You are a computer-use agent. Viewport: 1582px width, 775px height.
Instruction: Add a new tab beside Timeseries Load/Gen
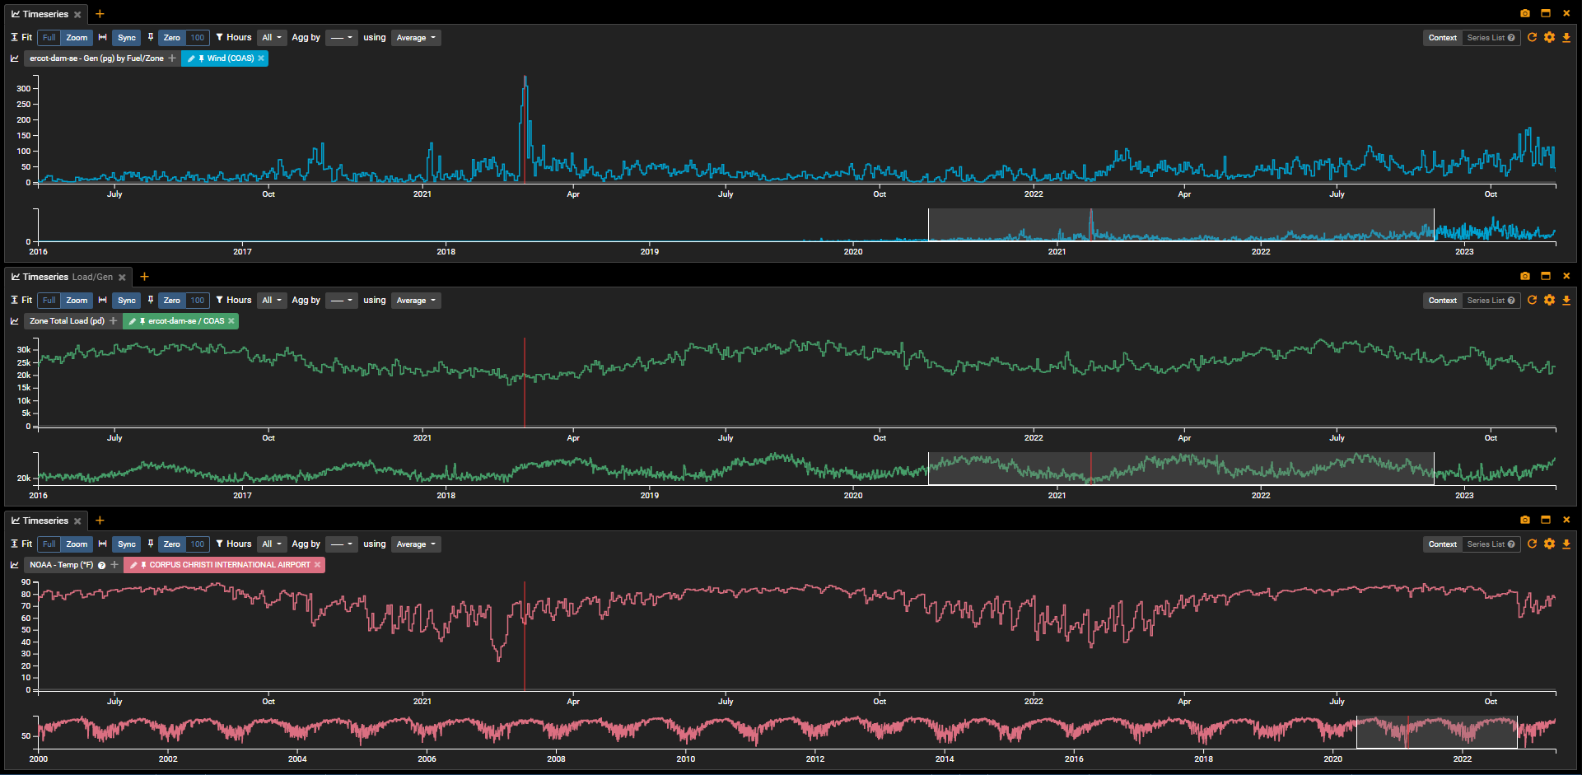[x=144, y=277]
